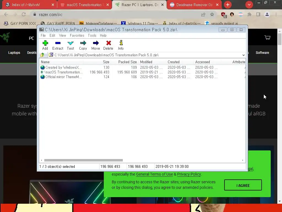Switch to the Deadname Remover Options tab
This screenshot has width=282, height=212.
click(x=194, y=5)
